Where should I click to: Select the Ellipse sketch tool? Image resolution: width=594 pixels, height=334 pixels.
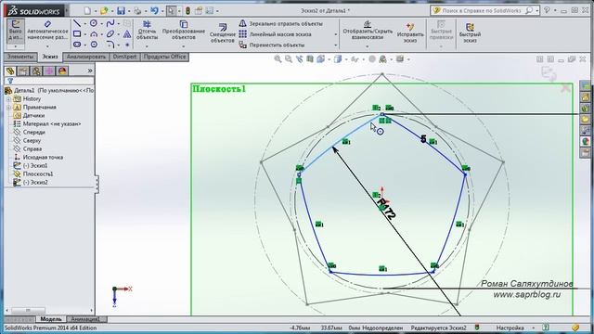point(110,34)
